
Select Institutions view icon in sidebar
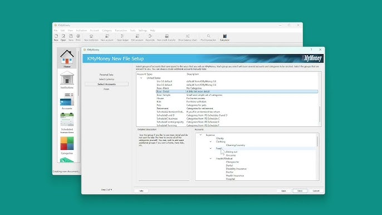(67, 80)
